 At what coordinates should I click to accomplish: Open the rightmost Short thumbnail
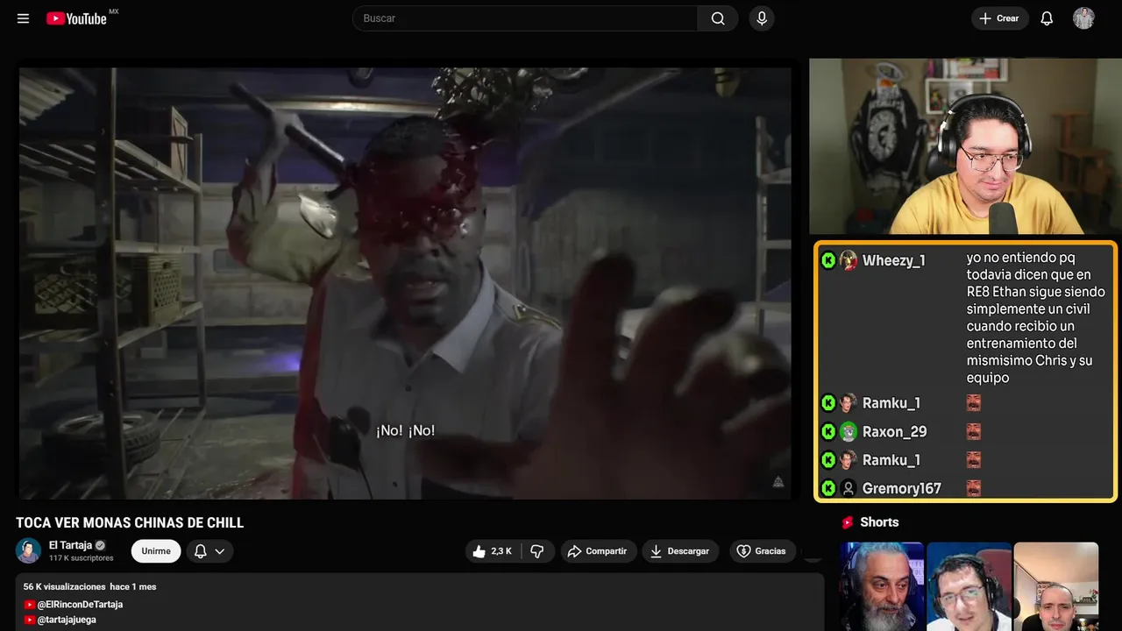pos(1055,586)
